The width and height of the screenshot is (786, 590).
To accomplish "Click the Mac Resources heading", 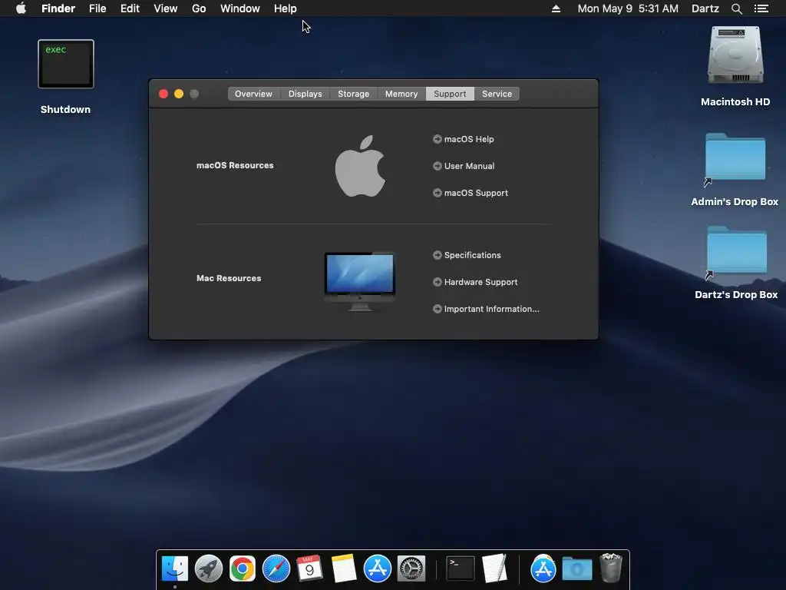I will click(229, 278).
